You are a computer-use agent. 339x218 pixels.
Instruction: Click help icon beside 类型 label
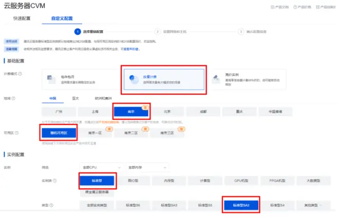(51, 205)
